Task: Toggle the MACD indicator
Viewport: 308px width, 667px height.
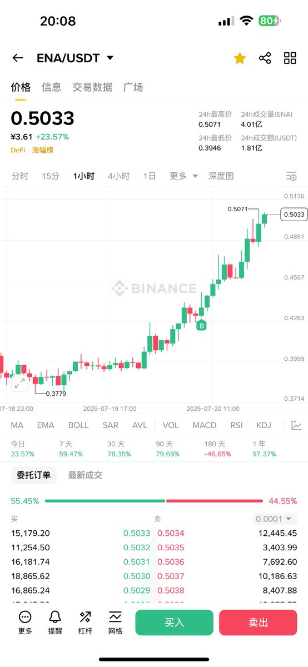Action: pyautogui.click(x=205, y=425)
